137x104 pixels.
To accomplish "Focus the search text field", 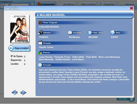I will 20,5.
